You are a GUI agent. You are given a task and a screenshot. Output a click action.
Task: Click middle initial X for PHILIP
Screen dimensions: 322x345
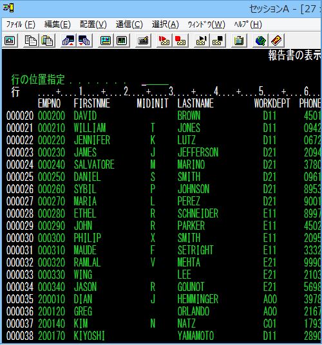tap(153, 238)
